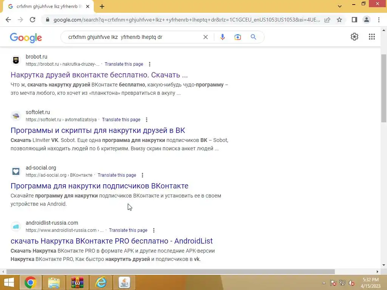Viewport: 387px width, 290px height.
Task: Click the Chrome address bar URL
Action: click(x=187, y=20)
